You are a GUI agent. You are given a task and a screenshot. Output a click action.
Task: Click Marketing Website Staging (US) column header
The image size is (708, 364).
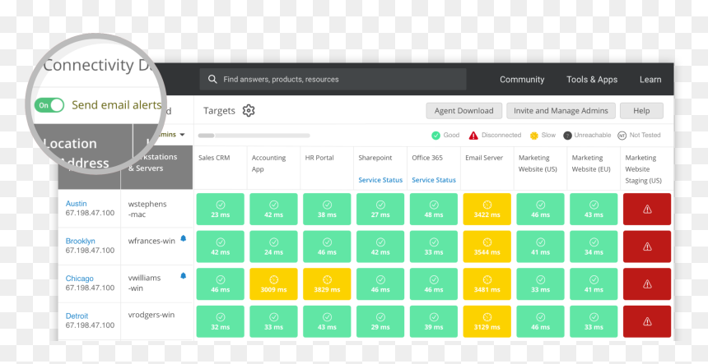click(644, 169)
